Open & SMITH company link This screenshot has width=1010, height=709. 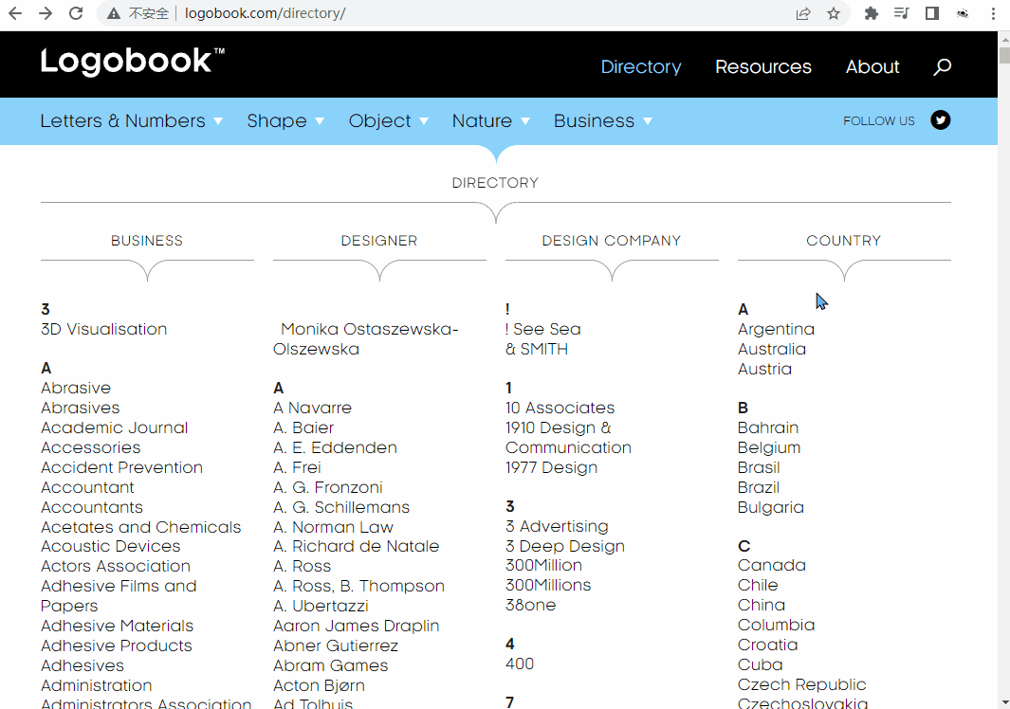coord(537,349)
